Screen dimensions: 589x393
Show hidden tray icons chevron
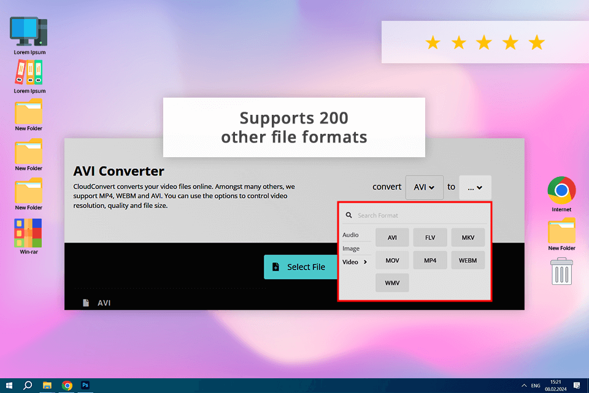(523, 386)
